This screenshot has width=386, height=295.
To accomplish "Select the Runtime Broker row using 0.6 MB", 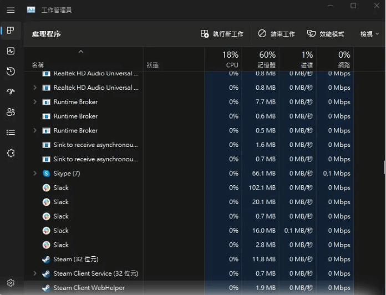I will tap(189, 116).
